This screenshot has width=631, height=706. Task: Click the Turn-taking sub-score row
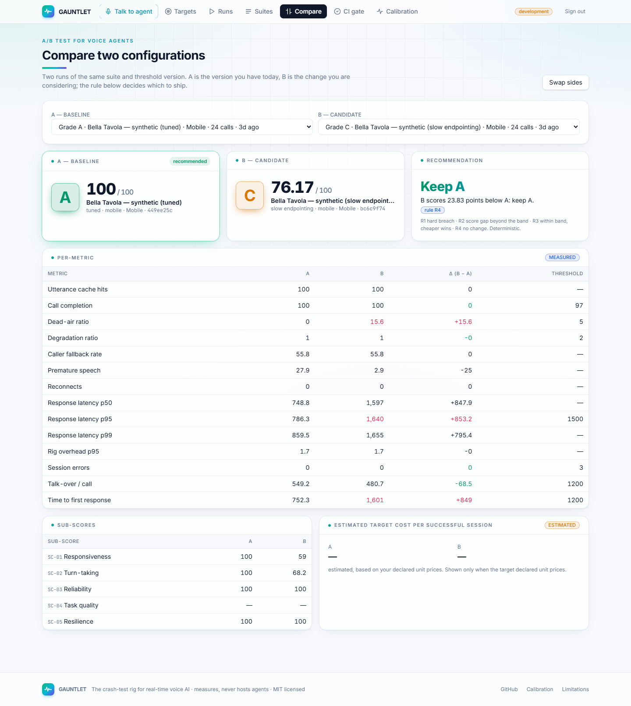pos(177,573)
